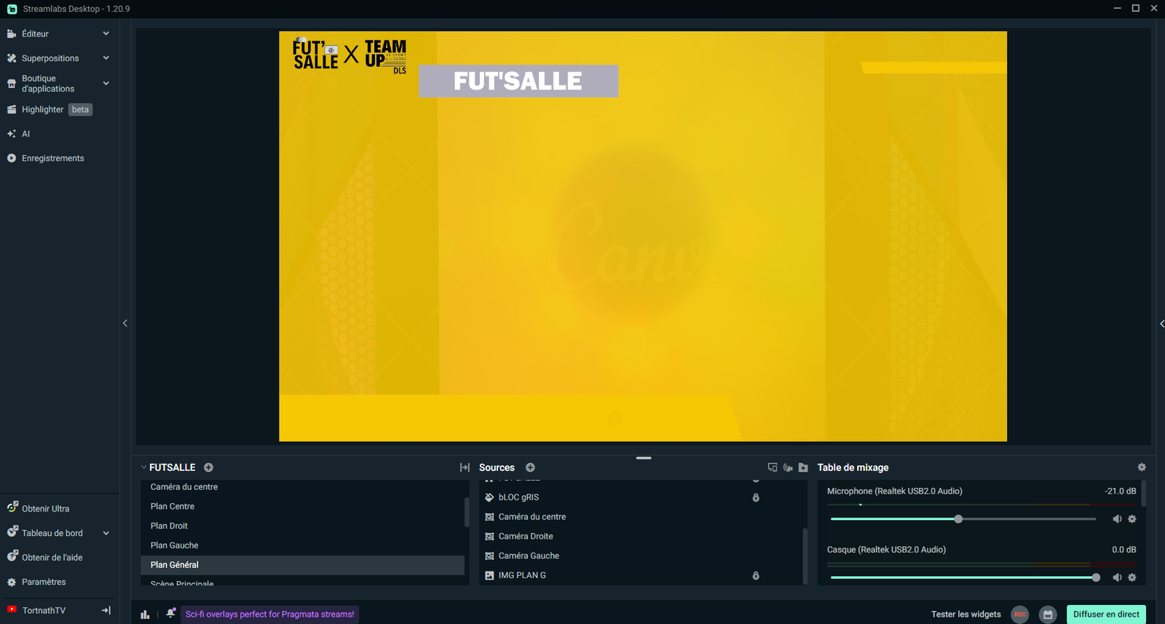Select the Plan Centre scene
Screen dimensions: 1165x624
coord(302,507)
